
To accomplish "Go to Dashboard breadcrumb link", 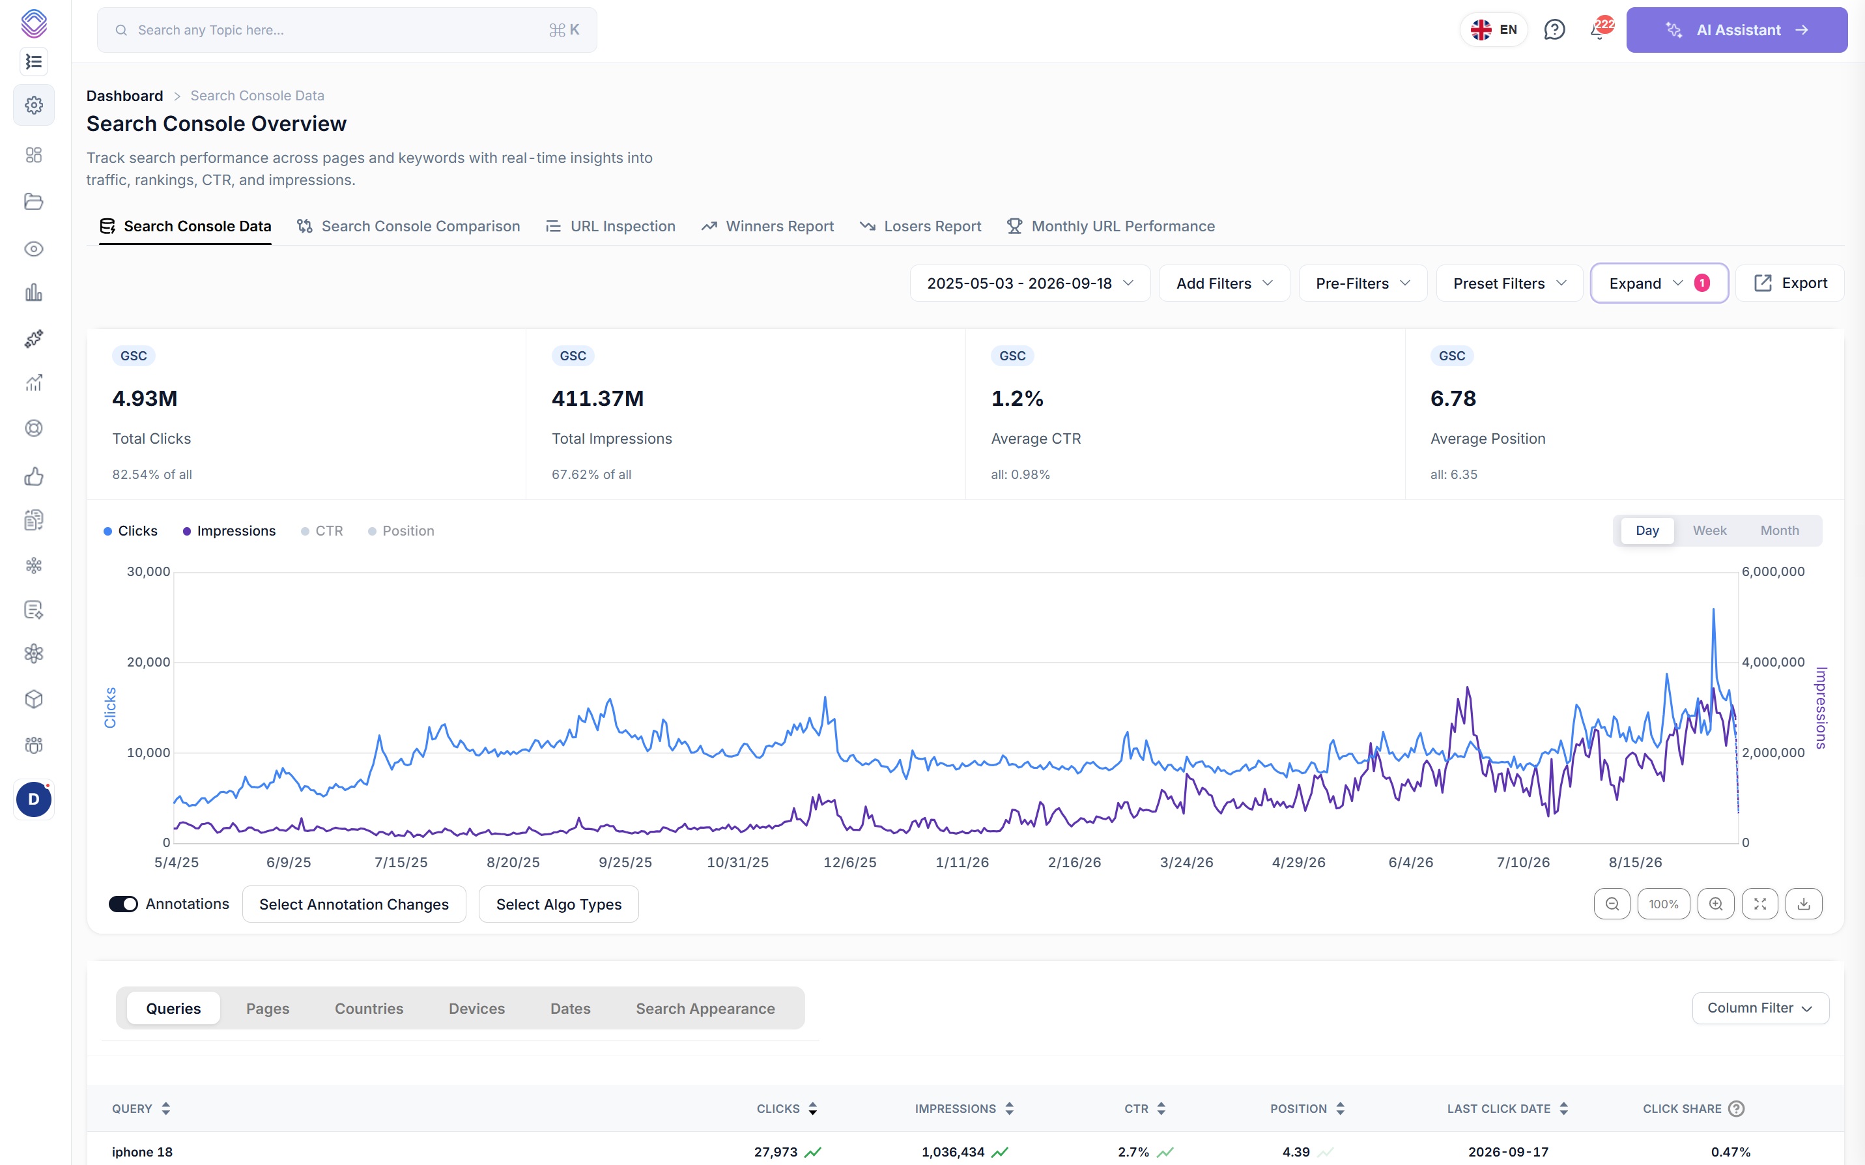I will coord(125,96).
